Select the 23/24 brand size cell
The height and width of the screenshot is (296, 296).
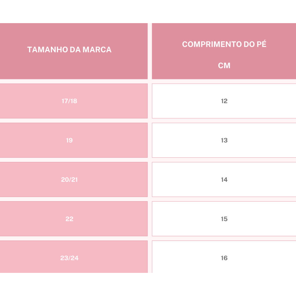point(69,258)
